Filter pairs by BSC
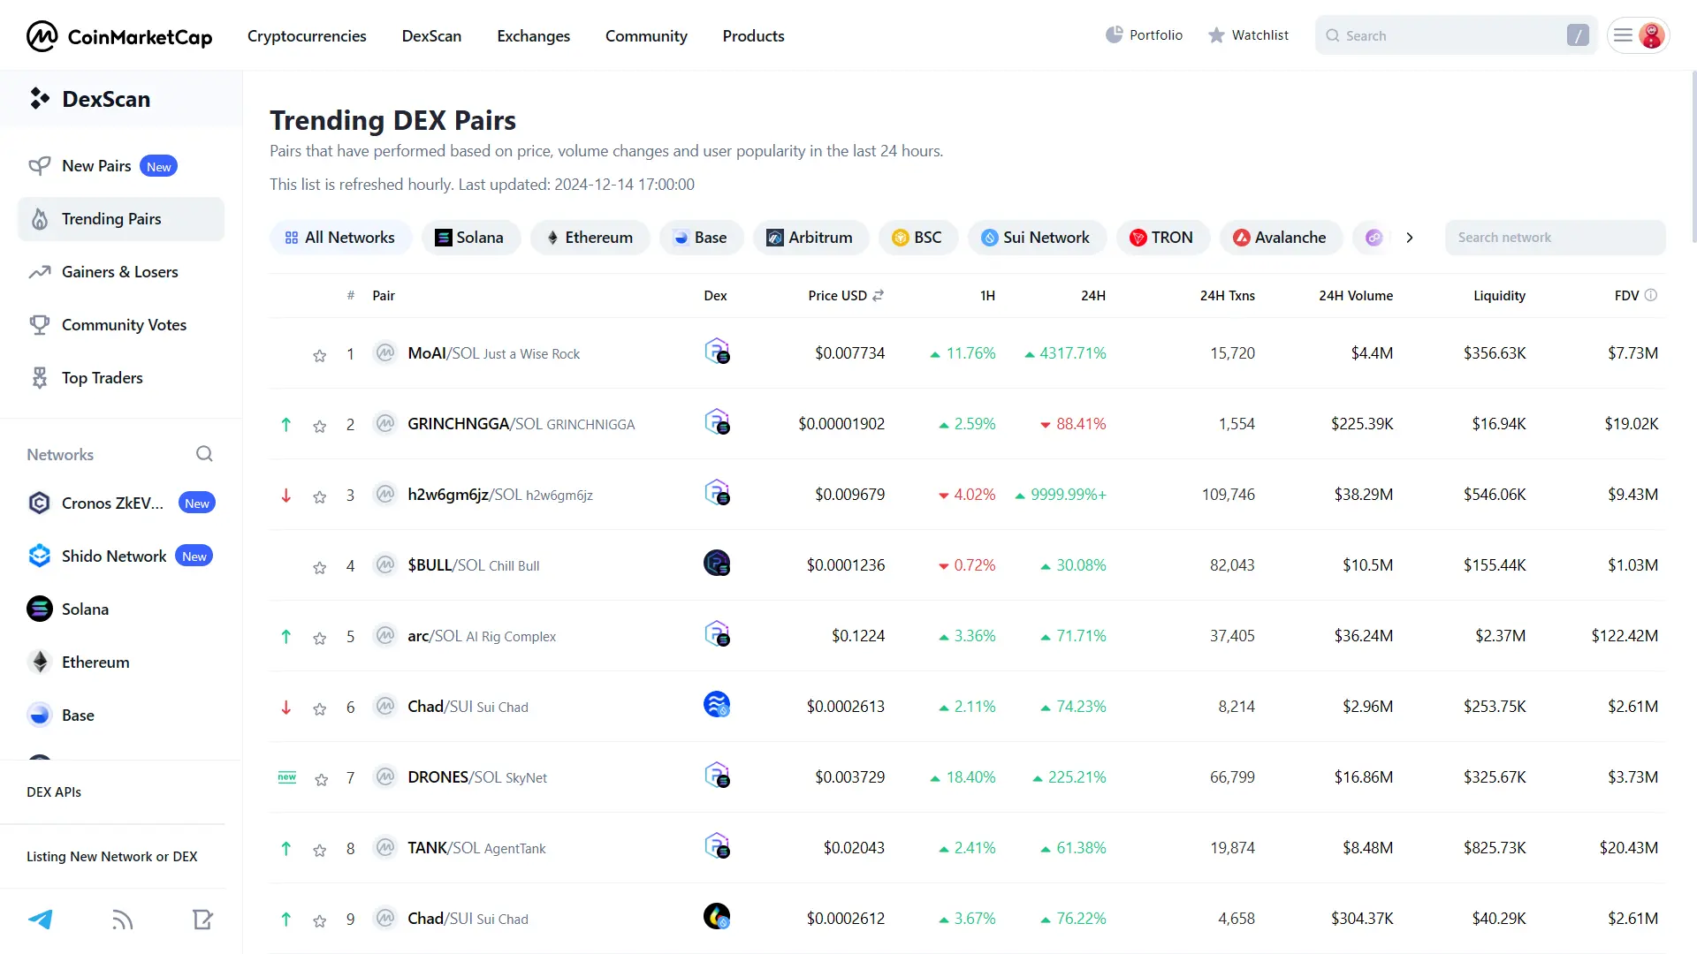 (x=917, y=238)
